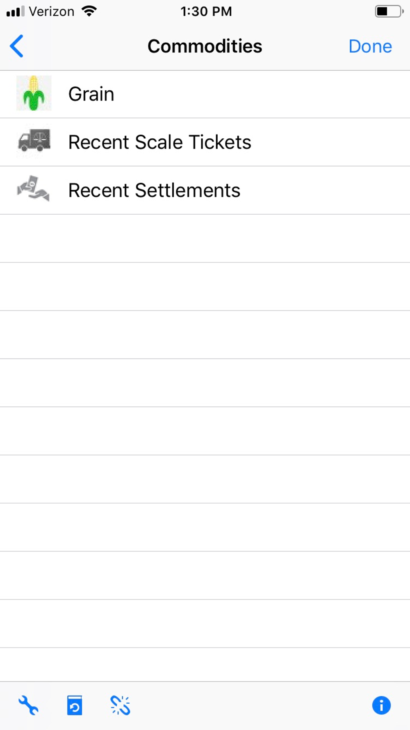Tap the 1:30 PM clock
This screenshot has height=730, width=410.
pos(206,11)
